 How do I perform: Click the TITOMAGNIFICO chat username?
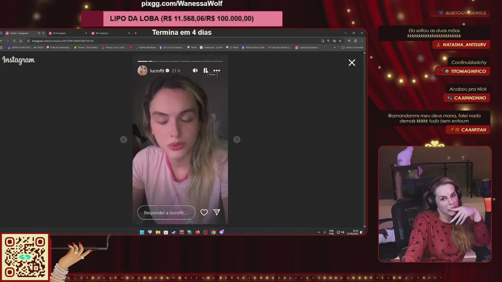(x=468, y=71)
